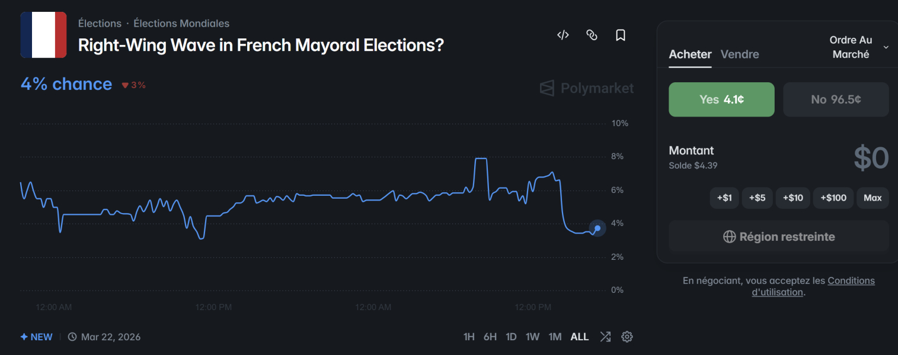Select the 1D time range
This screenshot has height=355, width=898.
511,337
